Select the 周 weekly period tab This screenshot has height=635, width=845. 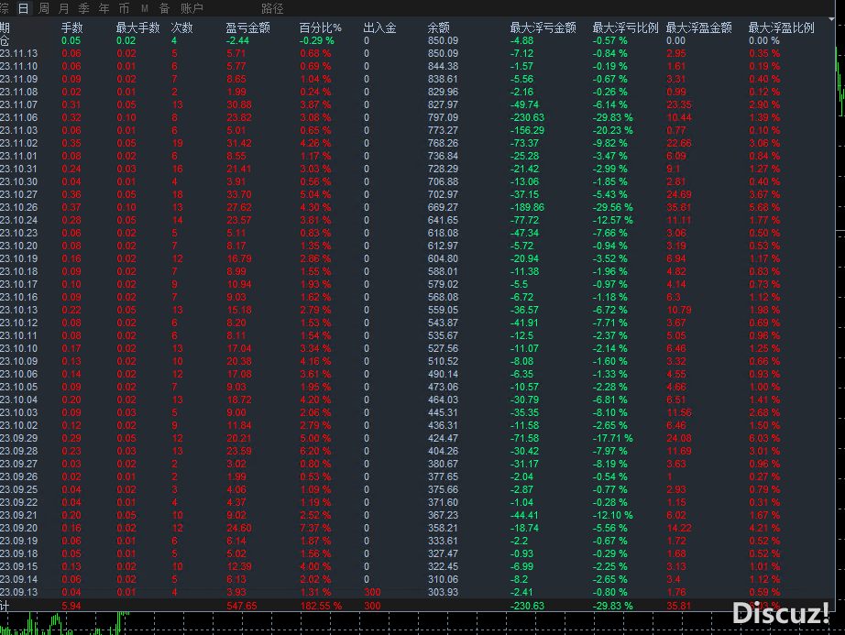click(44, 8)
